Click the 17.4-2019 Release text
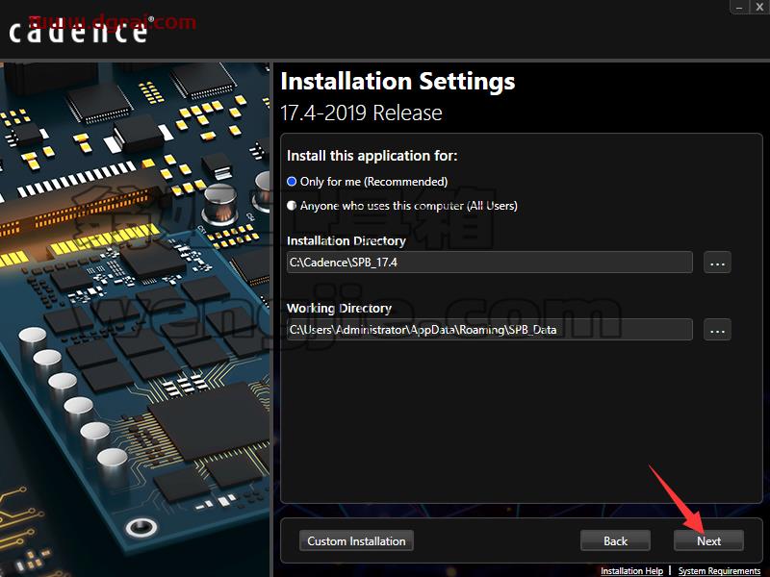Screen dimensions: 770x577 point(362,113)
